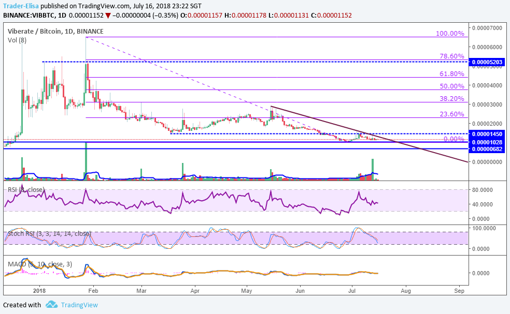Click the 0.00007000 price axis value
The width and height of the screenshot is (510, 314).
(x=487, y=28)
